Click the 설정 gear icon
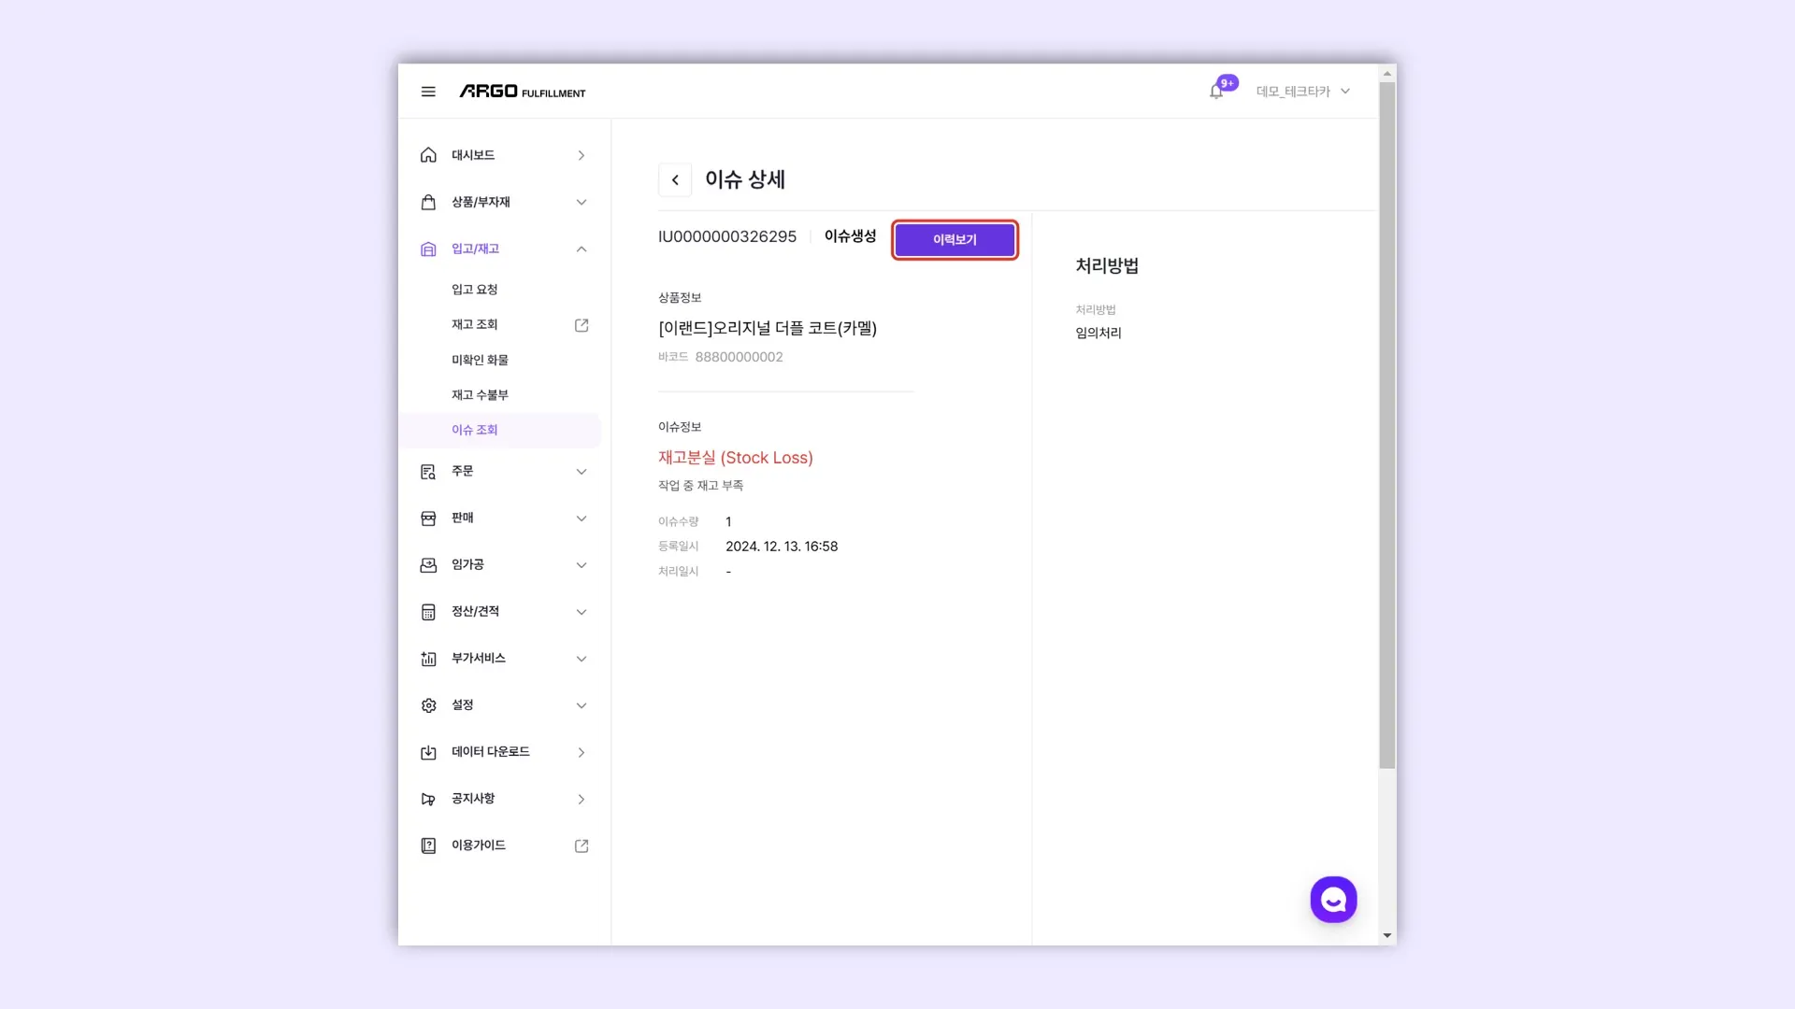 [428, 705]
